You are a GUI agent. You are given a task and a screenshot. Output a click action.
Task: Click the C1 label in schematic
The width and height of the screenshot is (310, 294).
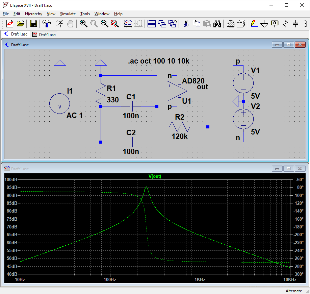pos(131,97)
